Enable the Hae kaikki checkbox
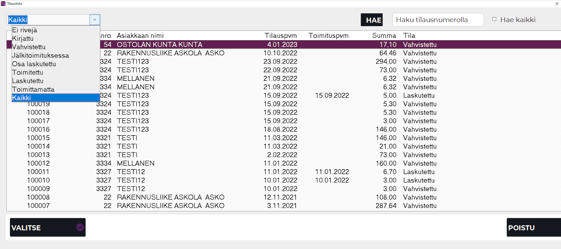 [x=494, y=19]
